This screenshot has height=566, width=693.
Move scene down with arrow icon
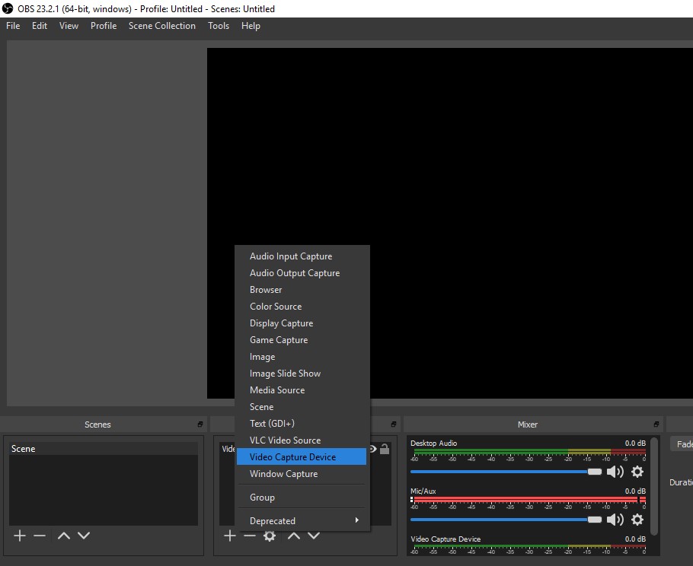pos(84,536)
